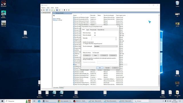
Task: Sort by Fazer Logon como column header
Action: 121,15
